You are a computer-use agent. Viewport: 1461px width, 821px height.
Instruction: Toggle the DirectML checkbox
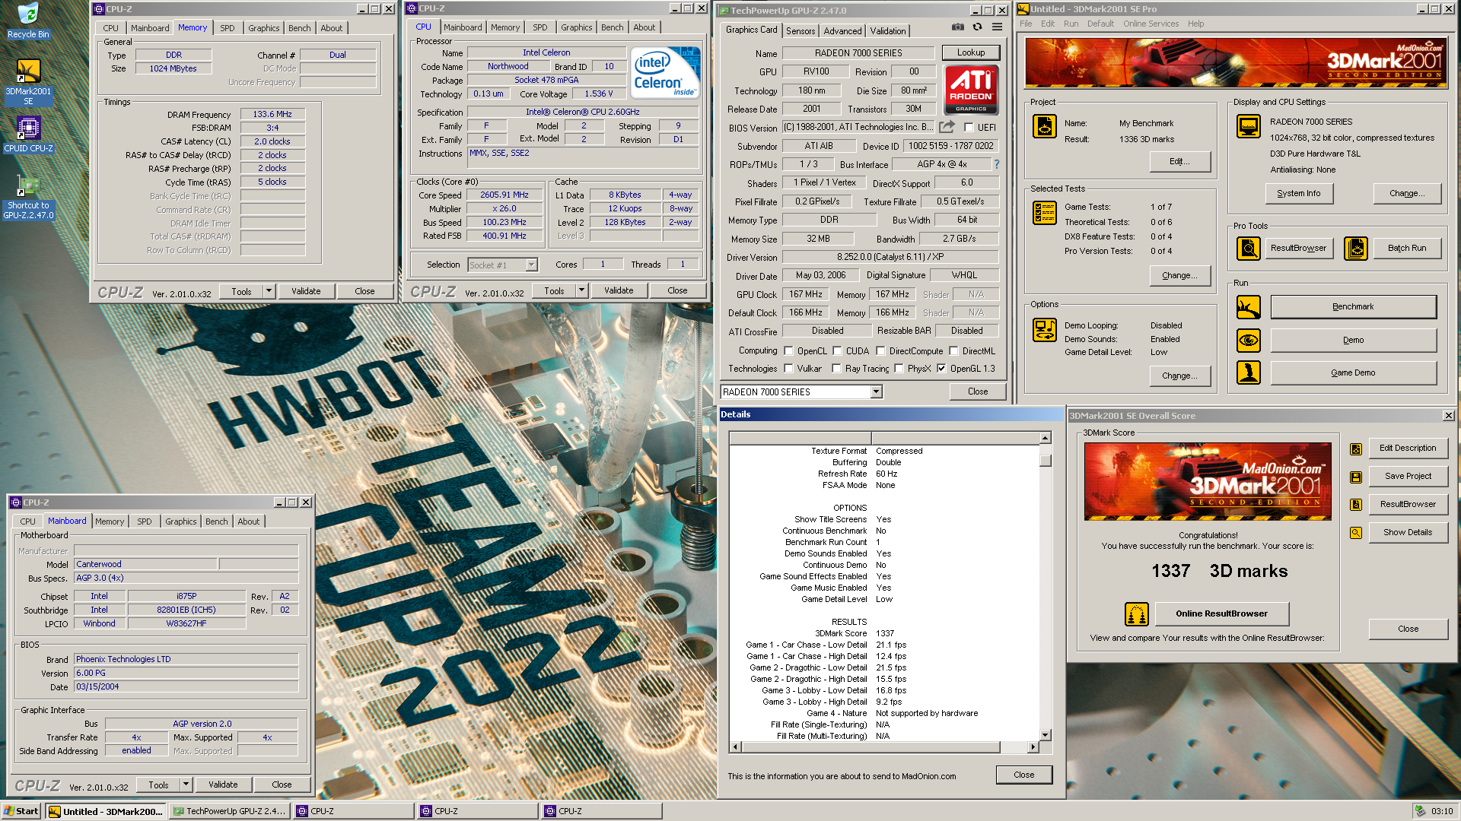(953, 351)
